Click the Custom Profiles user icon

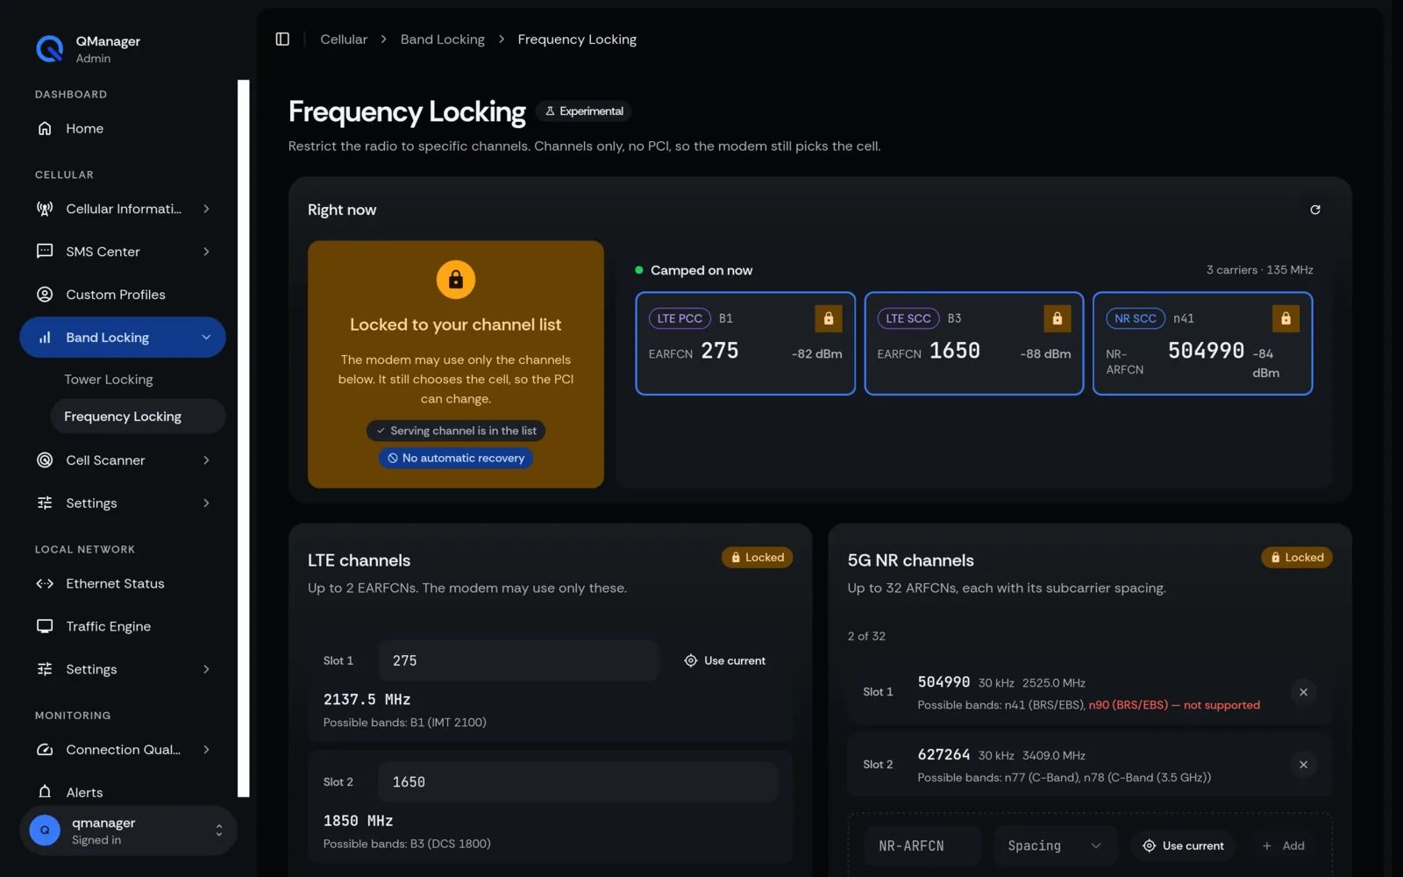coord(45,295)
